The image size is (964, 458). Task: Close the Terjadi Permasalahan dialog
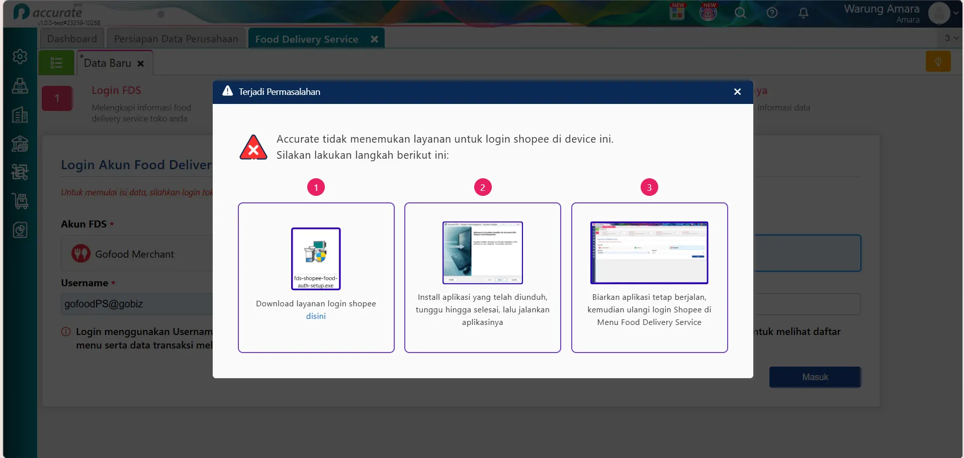[737, 92]
